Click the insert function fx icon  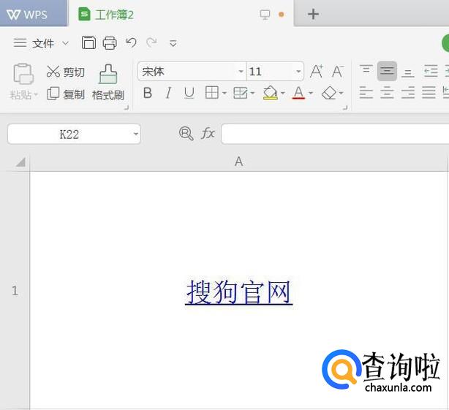pos(208,133)
